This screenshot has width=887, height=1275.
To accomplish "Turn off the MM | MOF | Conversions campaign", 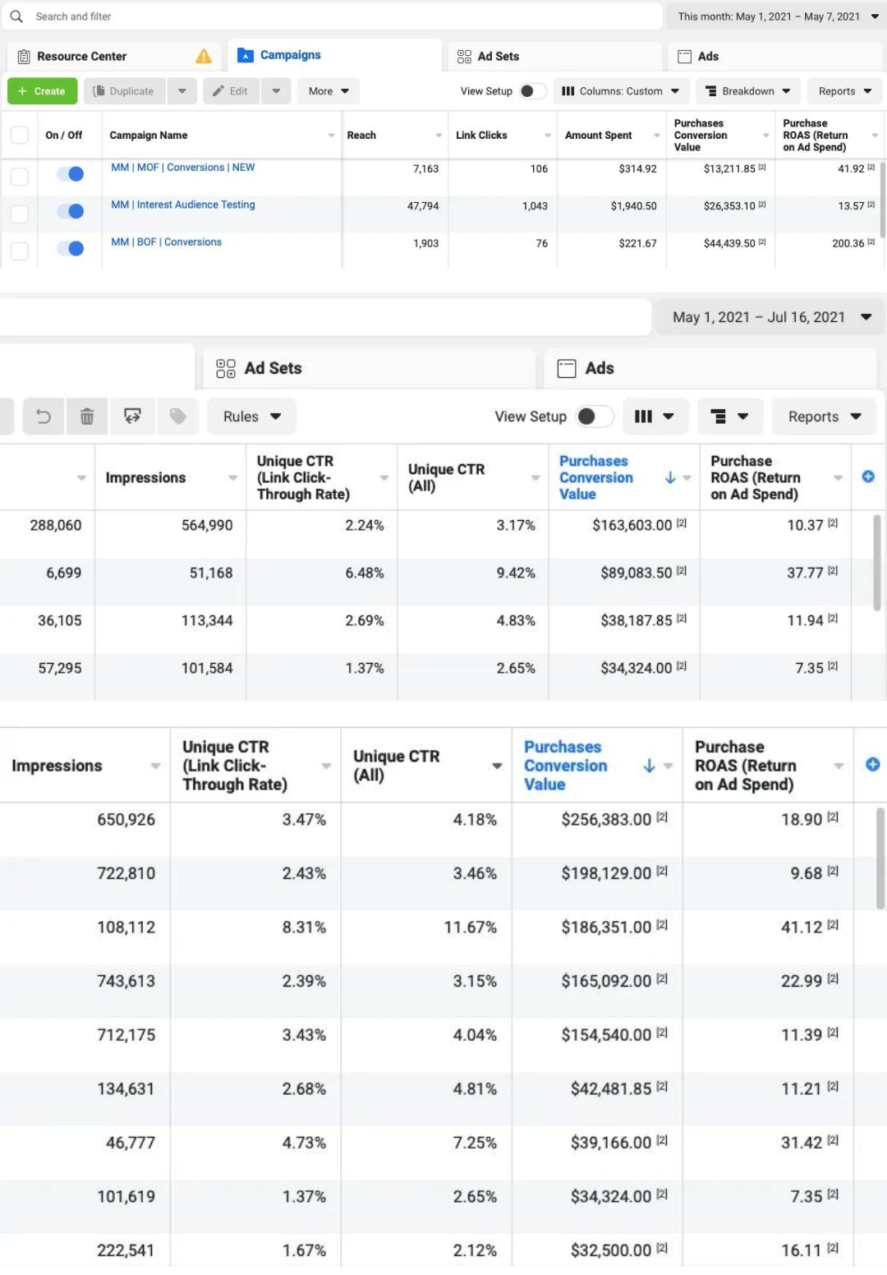I will point(71,174).
